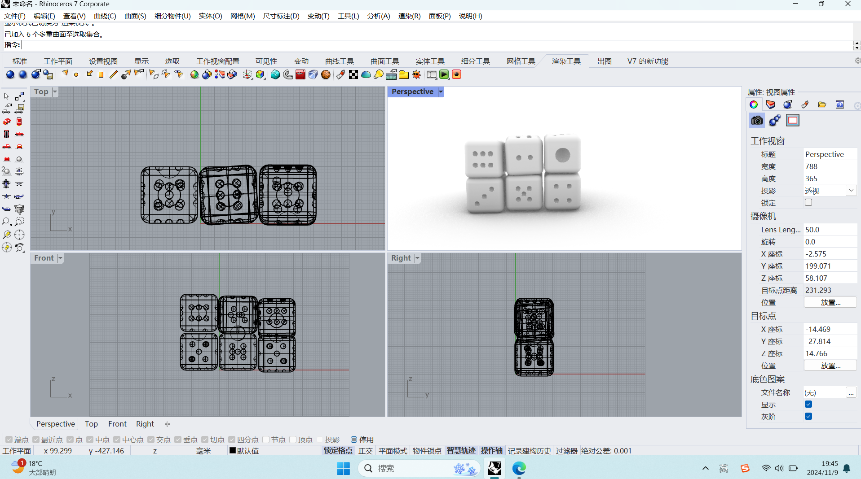Open the Right viewport dropdown arrow
The width and height of the screenshot is (861, 479).
[417, 258]
